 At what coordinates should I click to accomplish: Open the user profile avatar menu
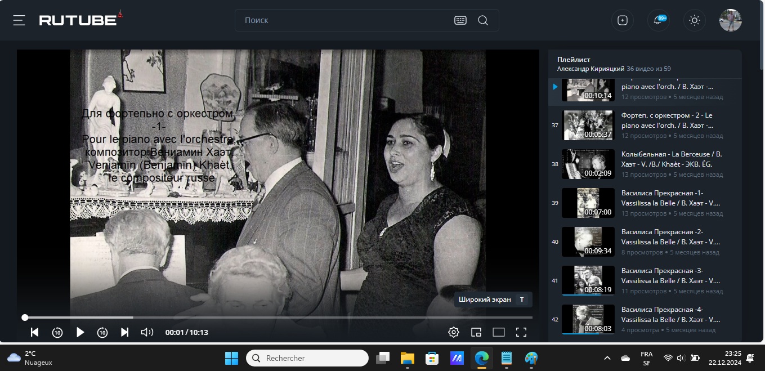click(730, 20)
